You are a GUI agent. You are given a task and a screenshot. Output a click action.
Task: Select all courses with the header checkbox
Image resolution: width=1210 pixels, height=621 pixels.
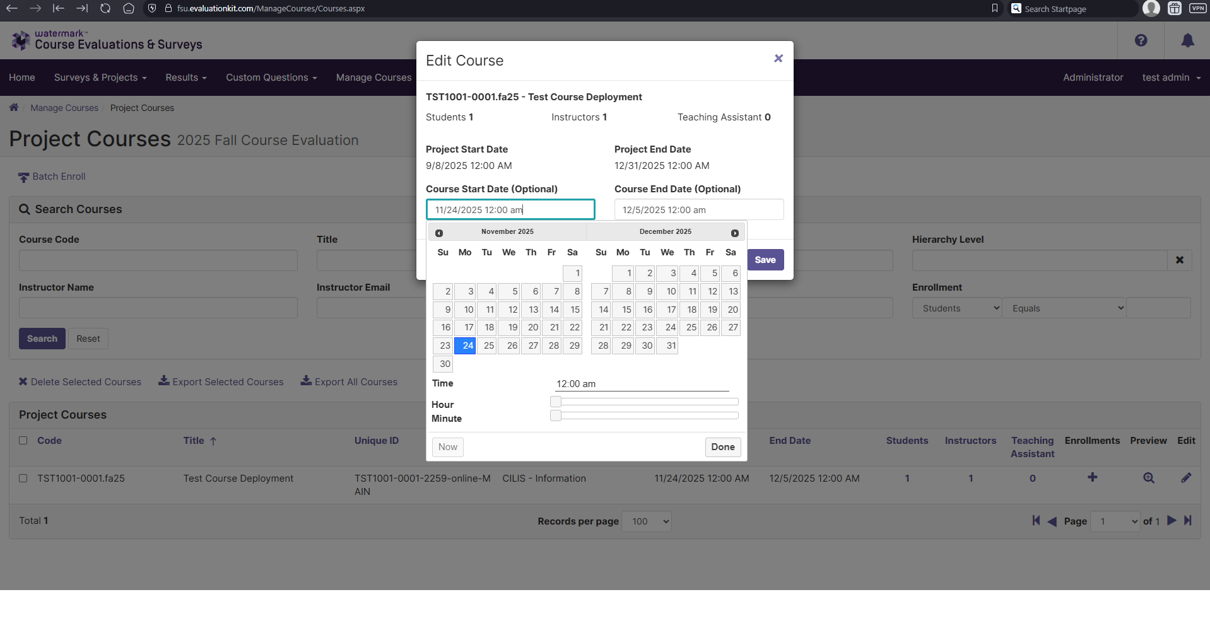pyautogui.click(x=23, y=441)
